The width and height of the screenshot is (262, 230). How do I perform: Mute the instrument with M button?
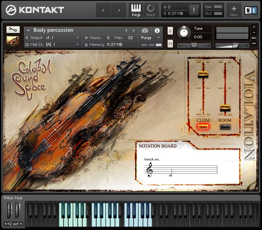point(170,44)
